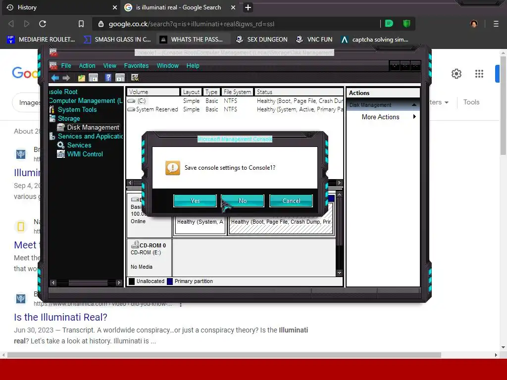Click the browser profile avatar icon

point(474,24)
